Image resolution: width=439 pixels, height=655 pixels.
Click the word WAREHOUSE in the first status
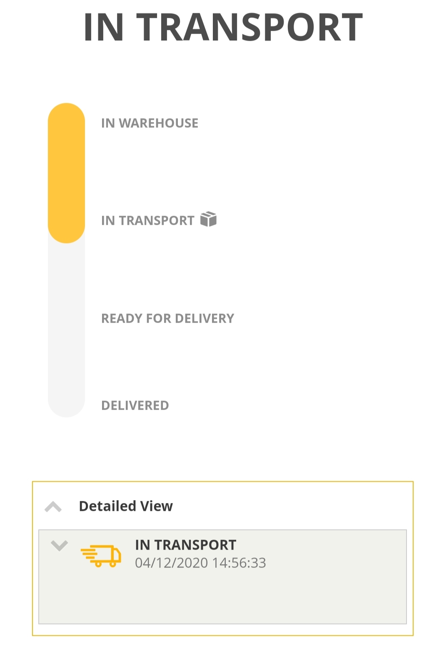point(159,123)
